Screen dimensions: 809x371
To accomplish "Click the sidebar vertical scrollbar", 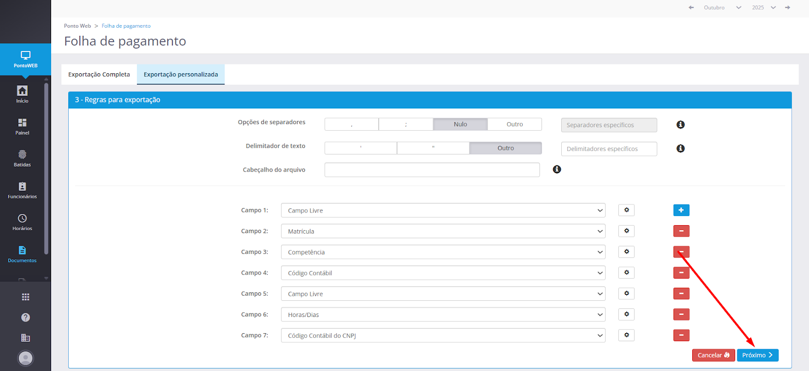I will (x=47, y=169).
